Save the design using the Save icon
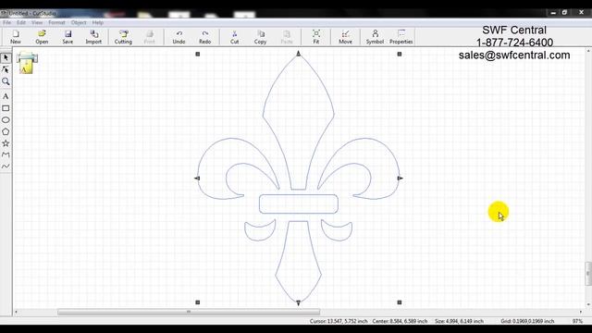The width and height of the screenshot is (592, 333). [x=68, y=37]
